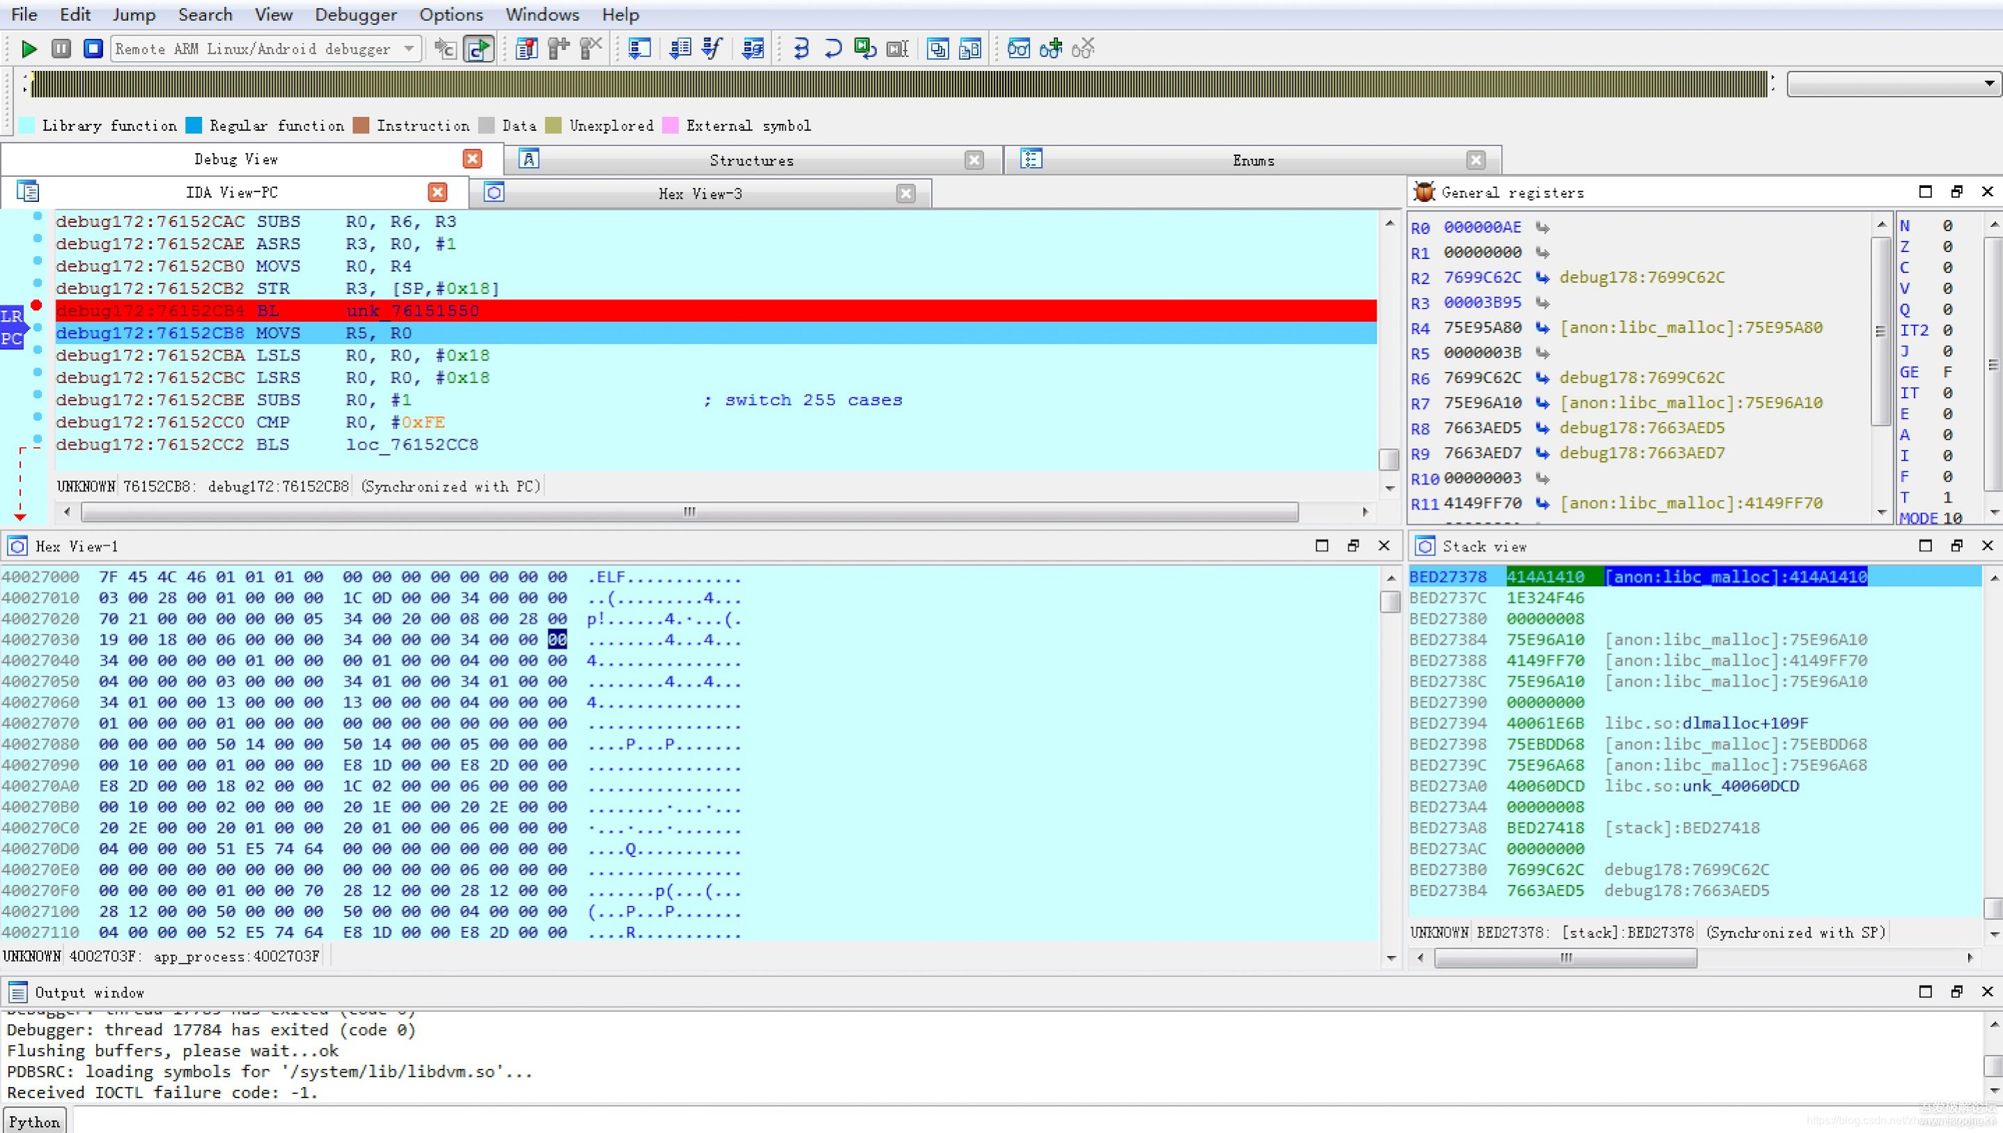Click the add watch glasses-plus icon

click(1050, 49)
